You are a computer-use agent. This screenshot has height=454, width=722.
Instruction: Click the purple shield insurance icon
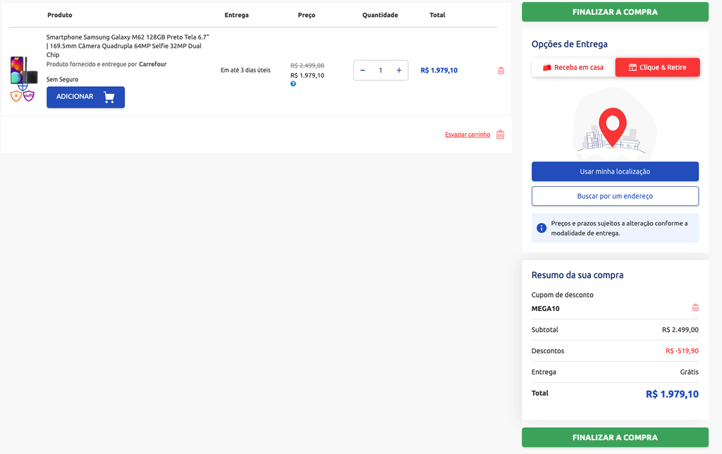pyautogui.click(x=29, y=96)
